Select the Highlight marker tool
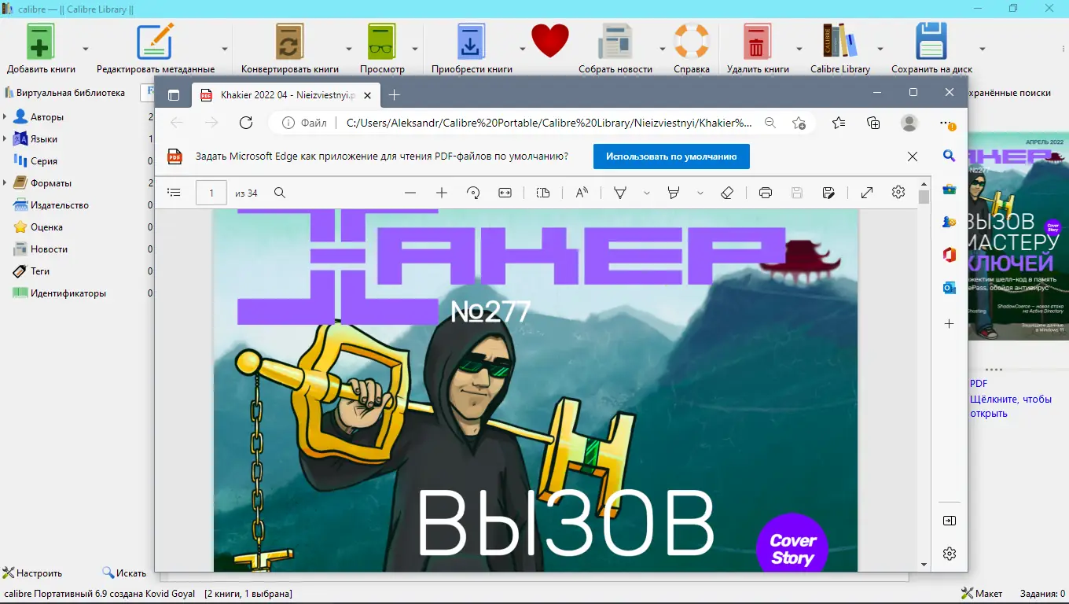Image resolution: width=1069 pixels, height=604 pixels. click(x=673, y=193)
